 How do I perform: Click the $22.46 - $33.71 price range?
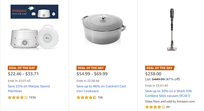pos(23,74)
